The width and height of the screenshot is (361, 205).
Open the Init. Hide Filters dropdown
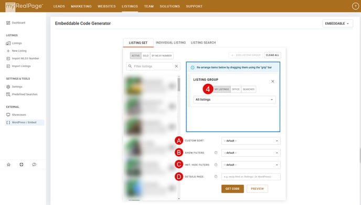click(251, 165)
